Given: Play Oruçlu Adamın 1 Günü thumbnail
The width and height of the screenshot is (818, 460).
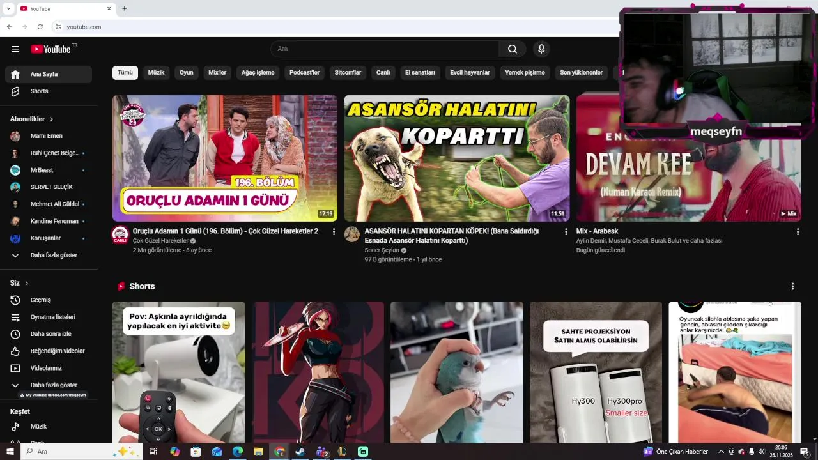Looking at the screenshot, I should (225, 158).
